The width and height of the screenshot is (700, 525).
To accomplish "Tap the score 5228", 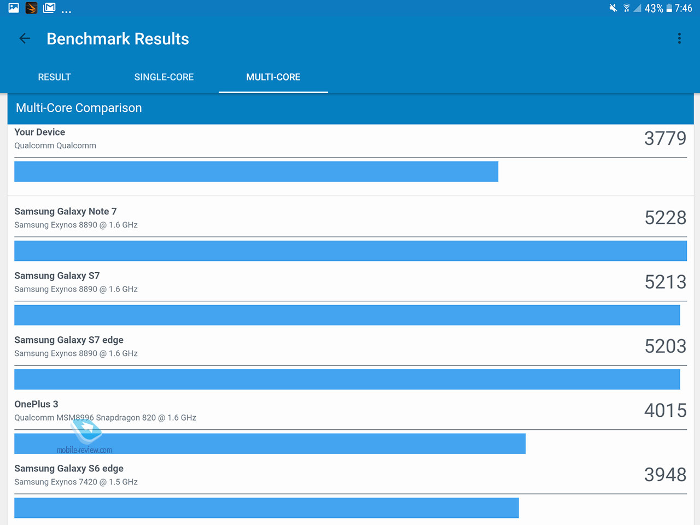I will pyautogui.click(x=665, y=218).
